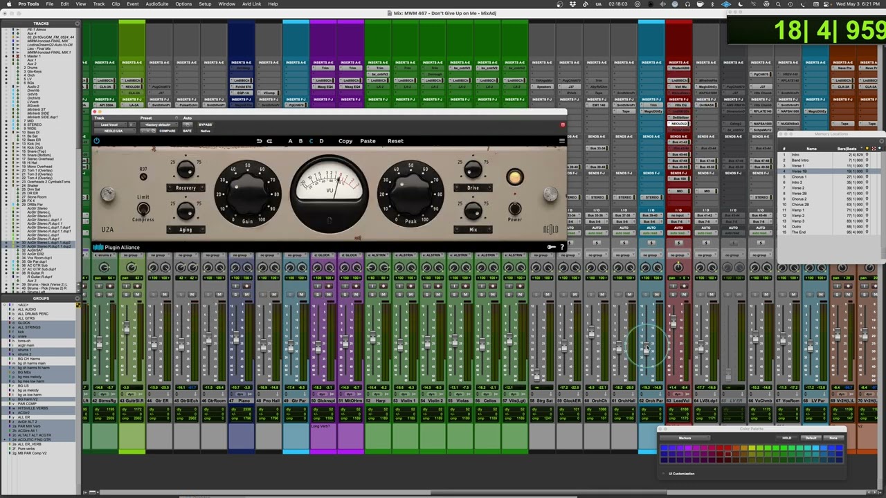Screen dimensions: 886x498
Task: Click the Plugin Alliance logo
Action: 117,247
